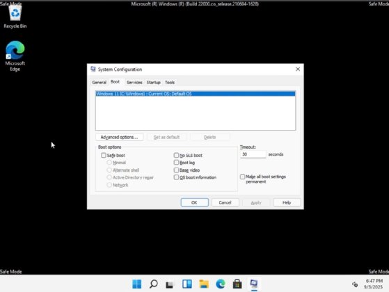
Task: Select the Boot tab
Action: 115,82
